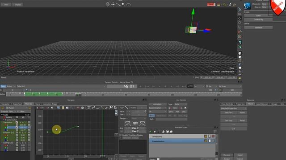Click the linear tangent icon in FCurves toolbar
Viewport: 286px width, 160px height.
coord(102,108)
